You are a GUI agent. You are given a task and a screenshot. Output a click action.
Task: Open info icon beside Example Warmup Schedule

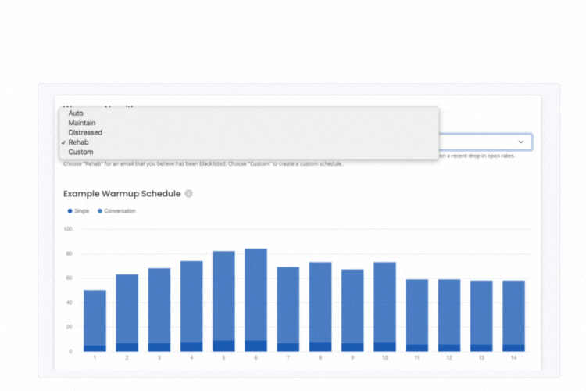[x=189, y=193]
